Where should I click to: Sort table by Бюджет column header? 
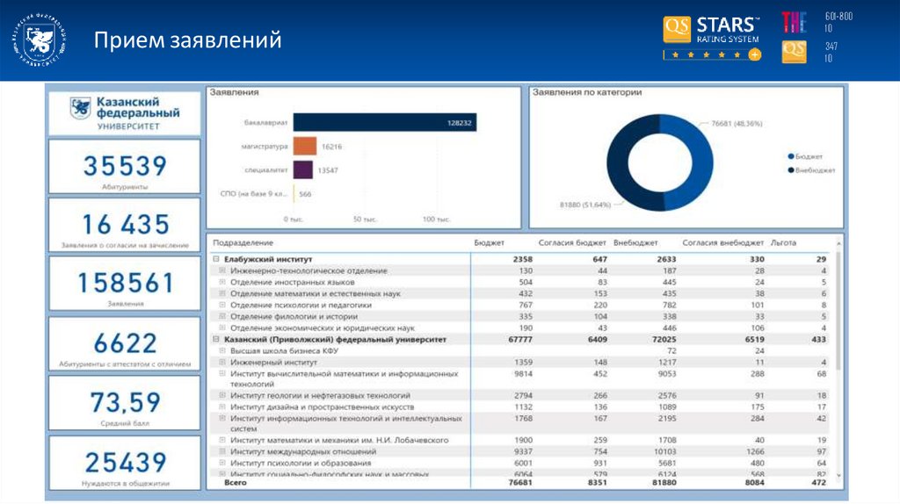pos(489,242)
